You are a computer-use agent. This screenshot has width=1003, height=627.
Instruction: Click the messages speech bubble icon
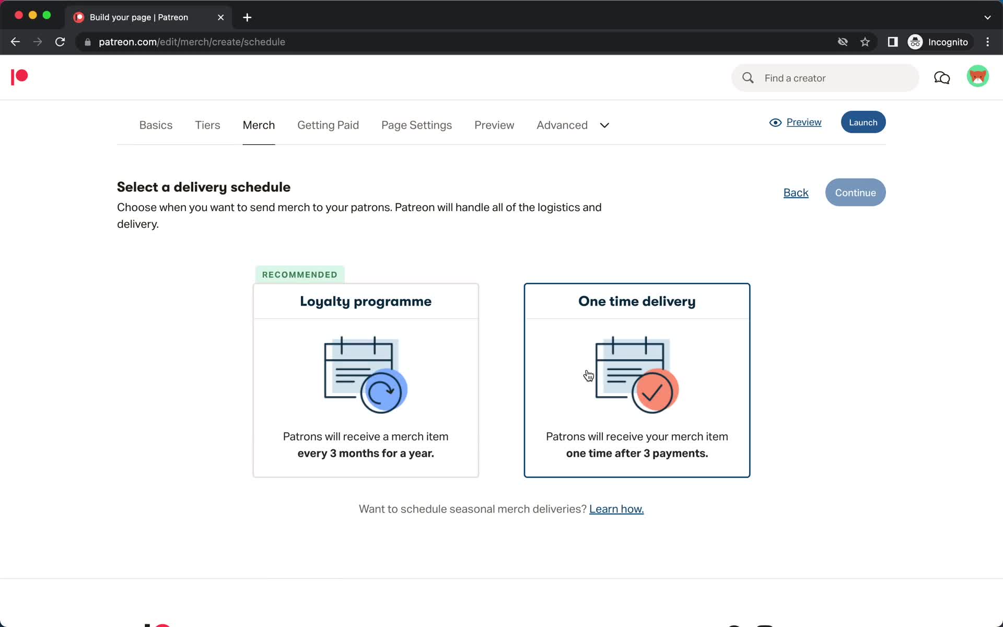(x=942, y=77)
